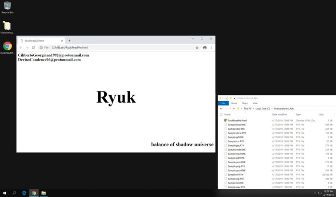Click Chrome's forward navigation arrow
Image resolution: width=336 pixels, height=197 pixels.
pos(27,48)
